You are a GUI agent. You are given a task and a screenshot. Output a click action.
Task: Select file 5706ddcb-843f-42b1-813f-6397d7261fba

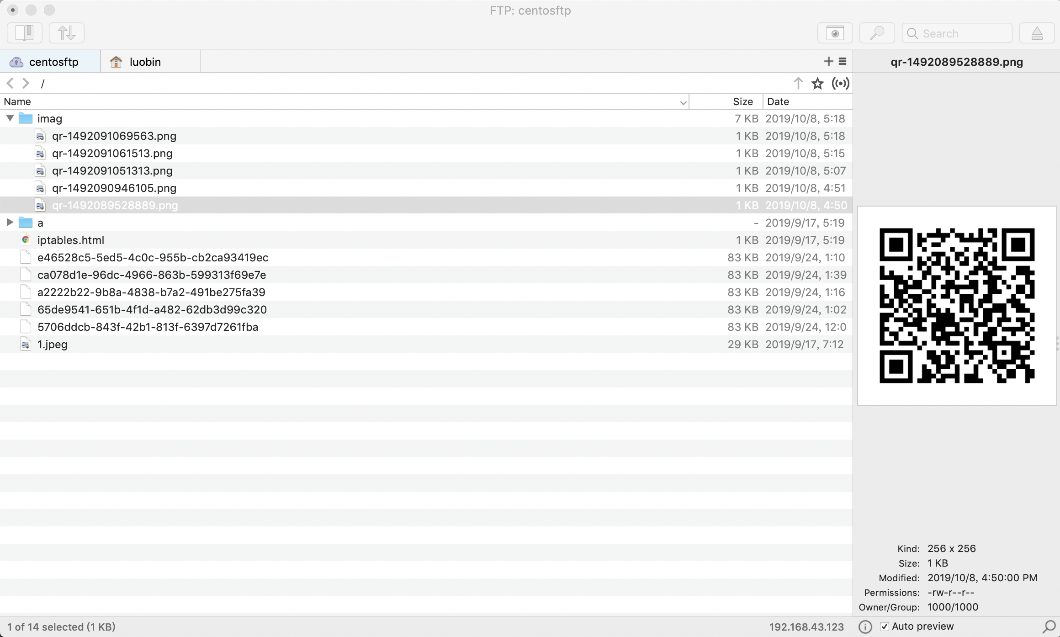148,327
